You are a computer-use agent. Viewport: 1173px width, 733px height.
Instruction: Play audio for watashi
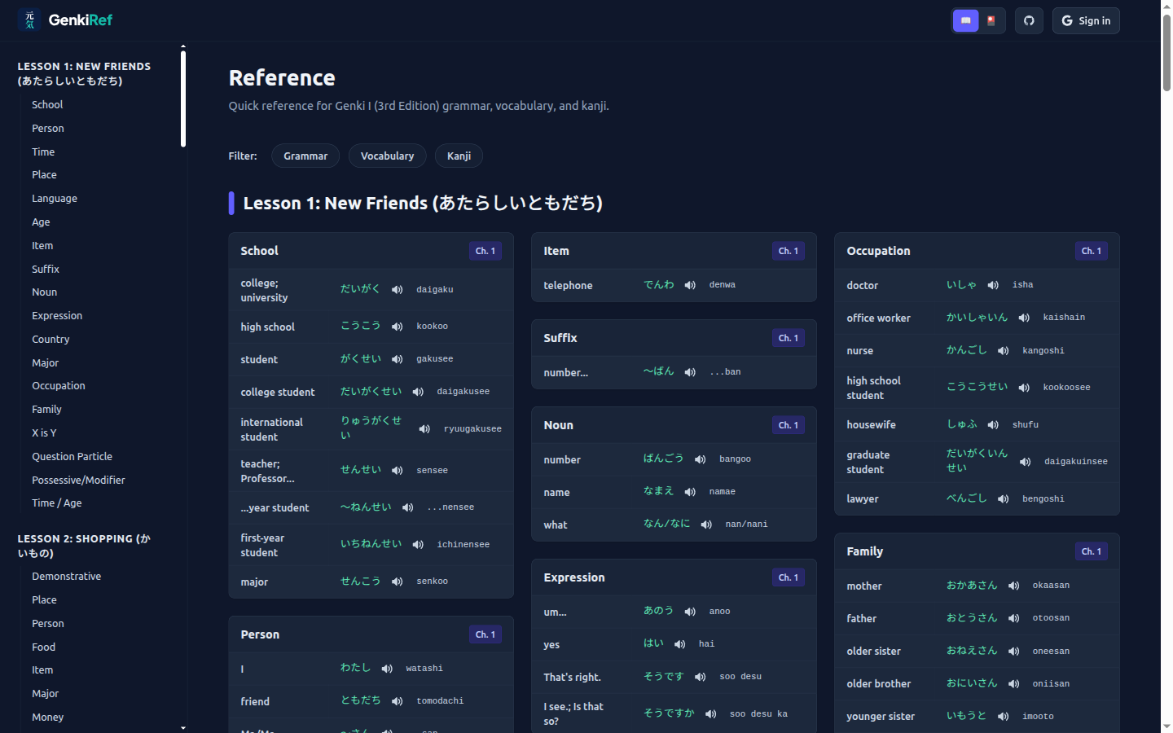(387, 669)
